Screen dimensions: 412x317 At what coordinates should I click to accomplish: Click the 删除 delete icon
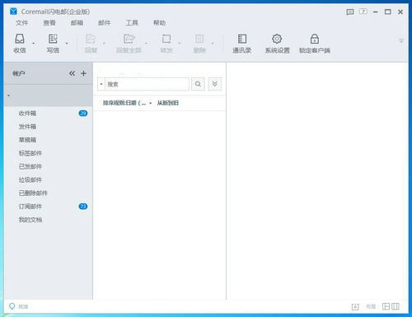(x=199, y=40)
